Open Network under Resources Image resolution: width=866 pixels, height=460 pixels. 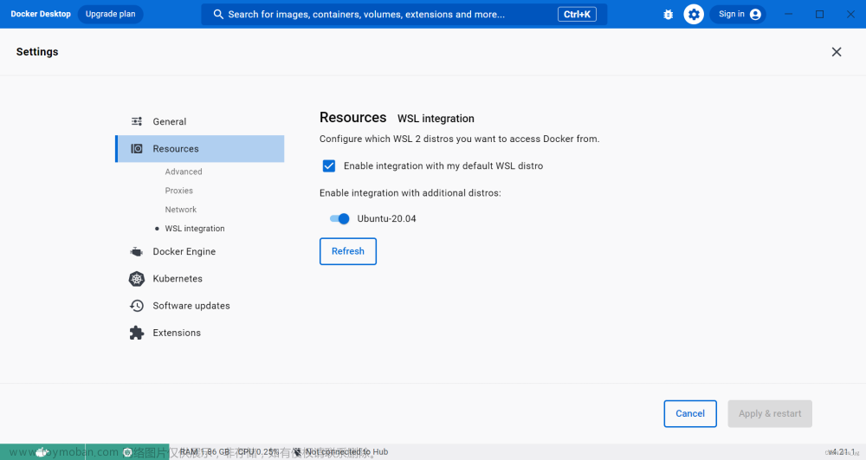click(x=181, y=210)
